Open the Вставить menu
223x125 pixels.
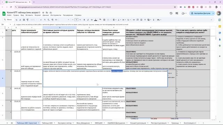(29, 15)
